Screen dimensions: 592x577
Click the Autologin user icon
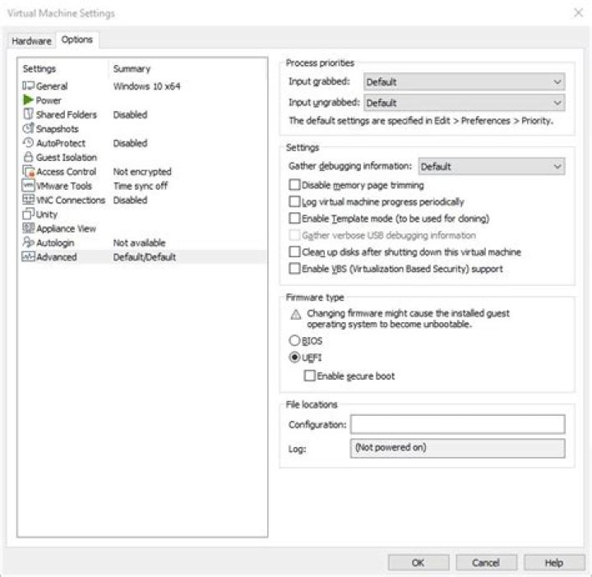[28, 242]
